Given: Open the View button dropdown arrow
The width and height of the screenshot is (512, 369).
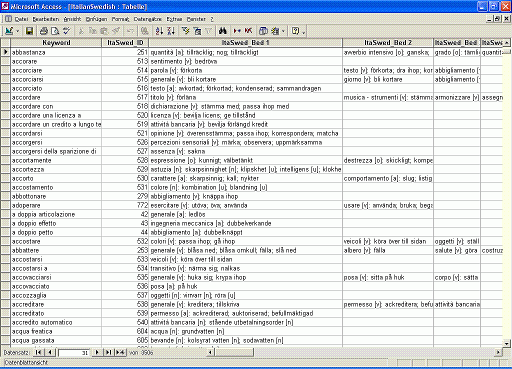Looking at the screenshot, I should (17, 31).
